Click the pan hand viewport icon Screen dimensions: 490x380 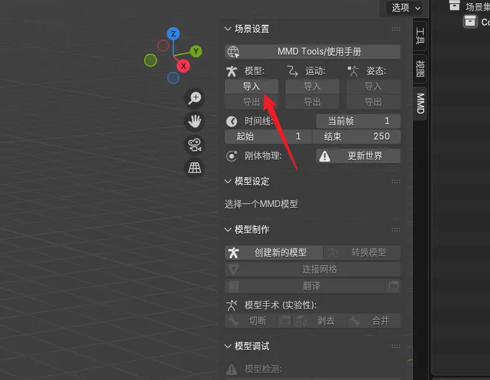[x=194, y=122]
